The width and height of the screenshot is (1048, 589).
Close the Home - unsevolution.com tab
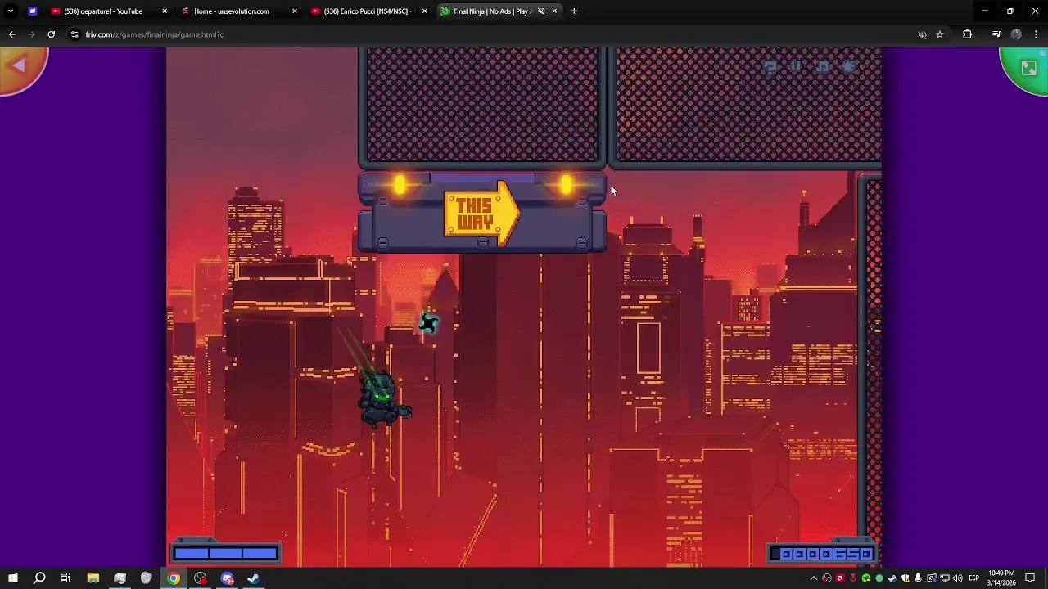click(295, 11)
